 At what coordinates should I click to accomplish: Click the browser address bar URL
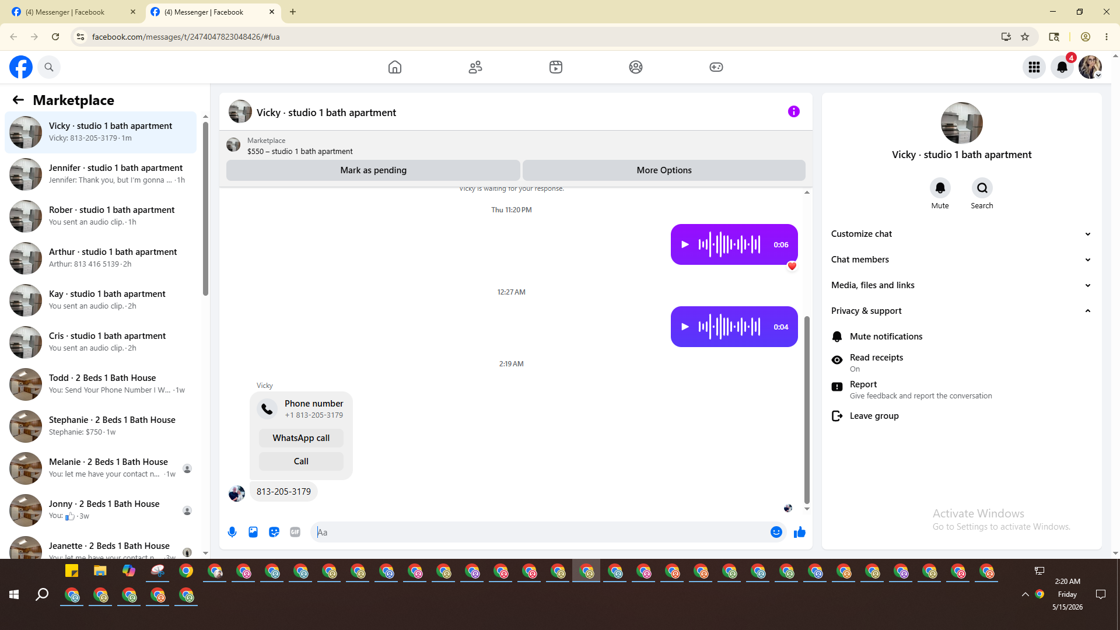point(185,37)
